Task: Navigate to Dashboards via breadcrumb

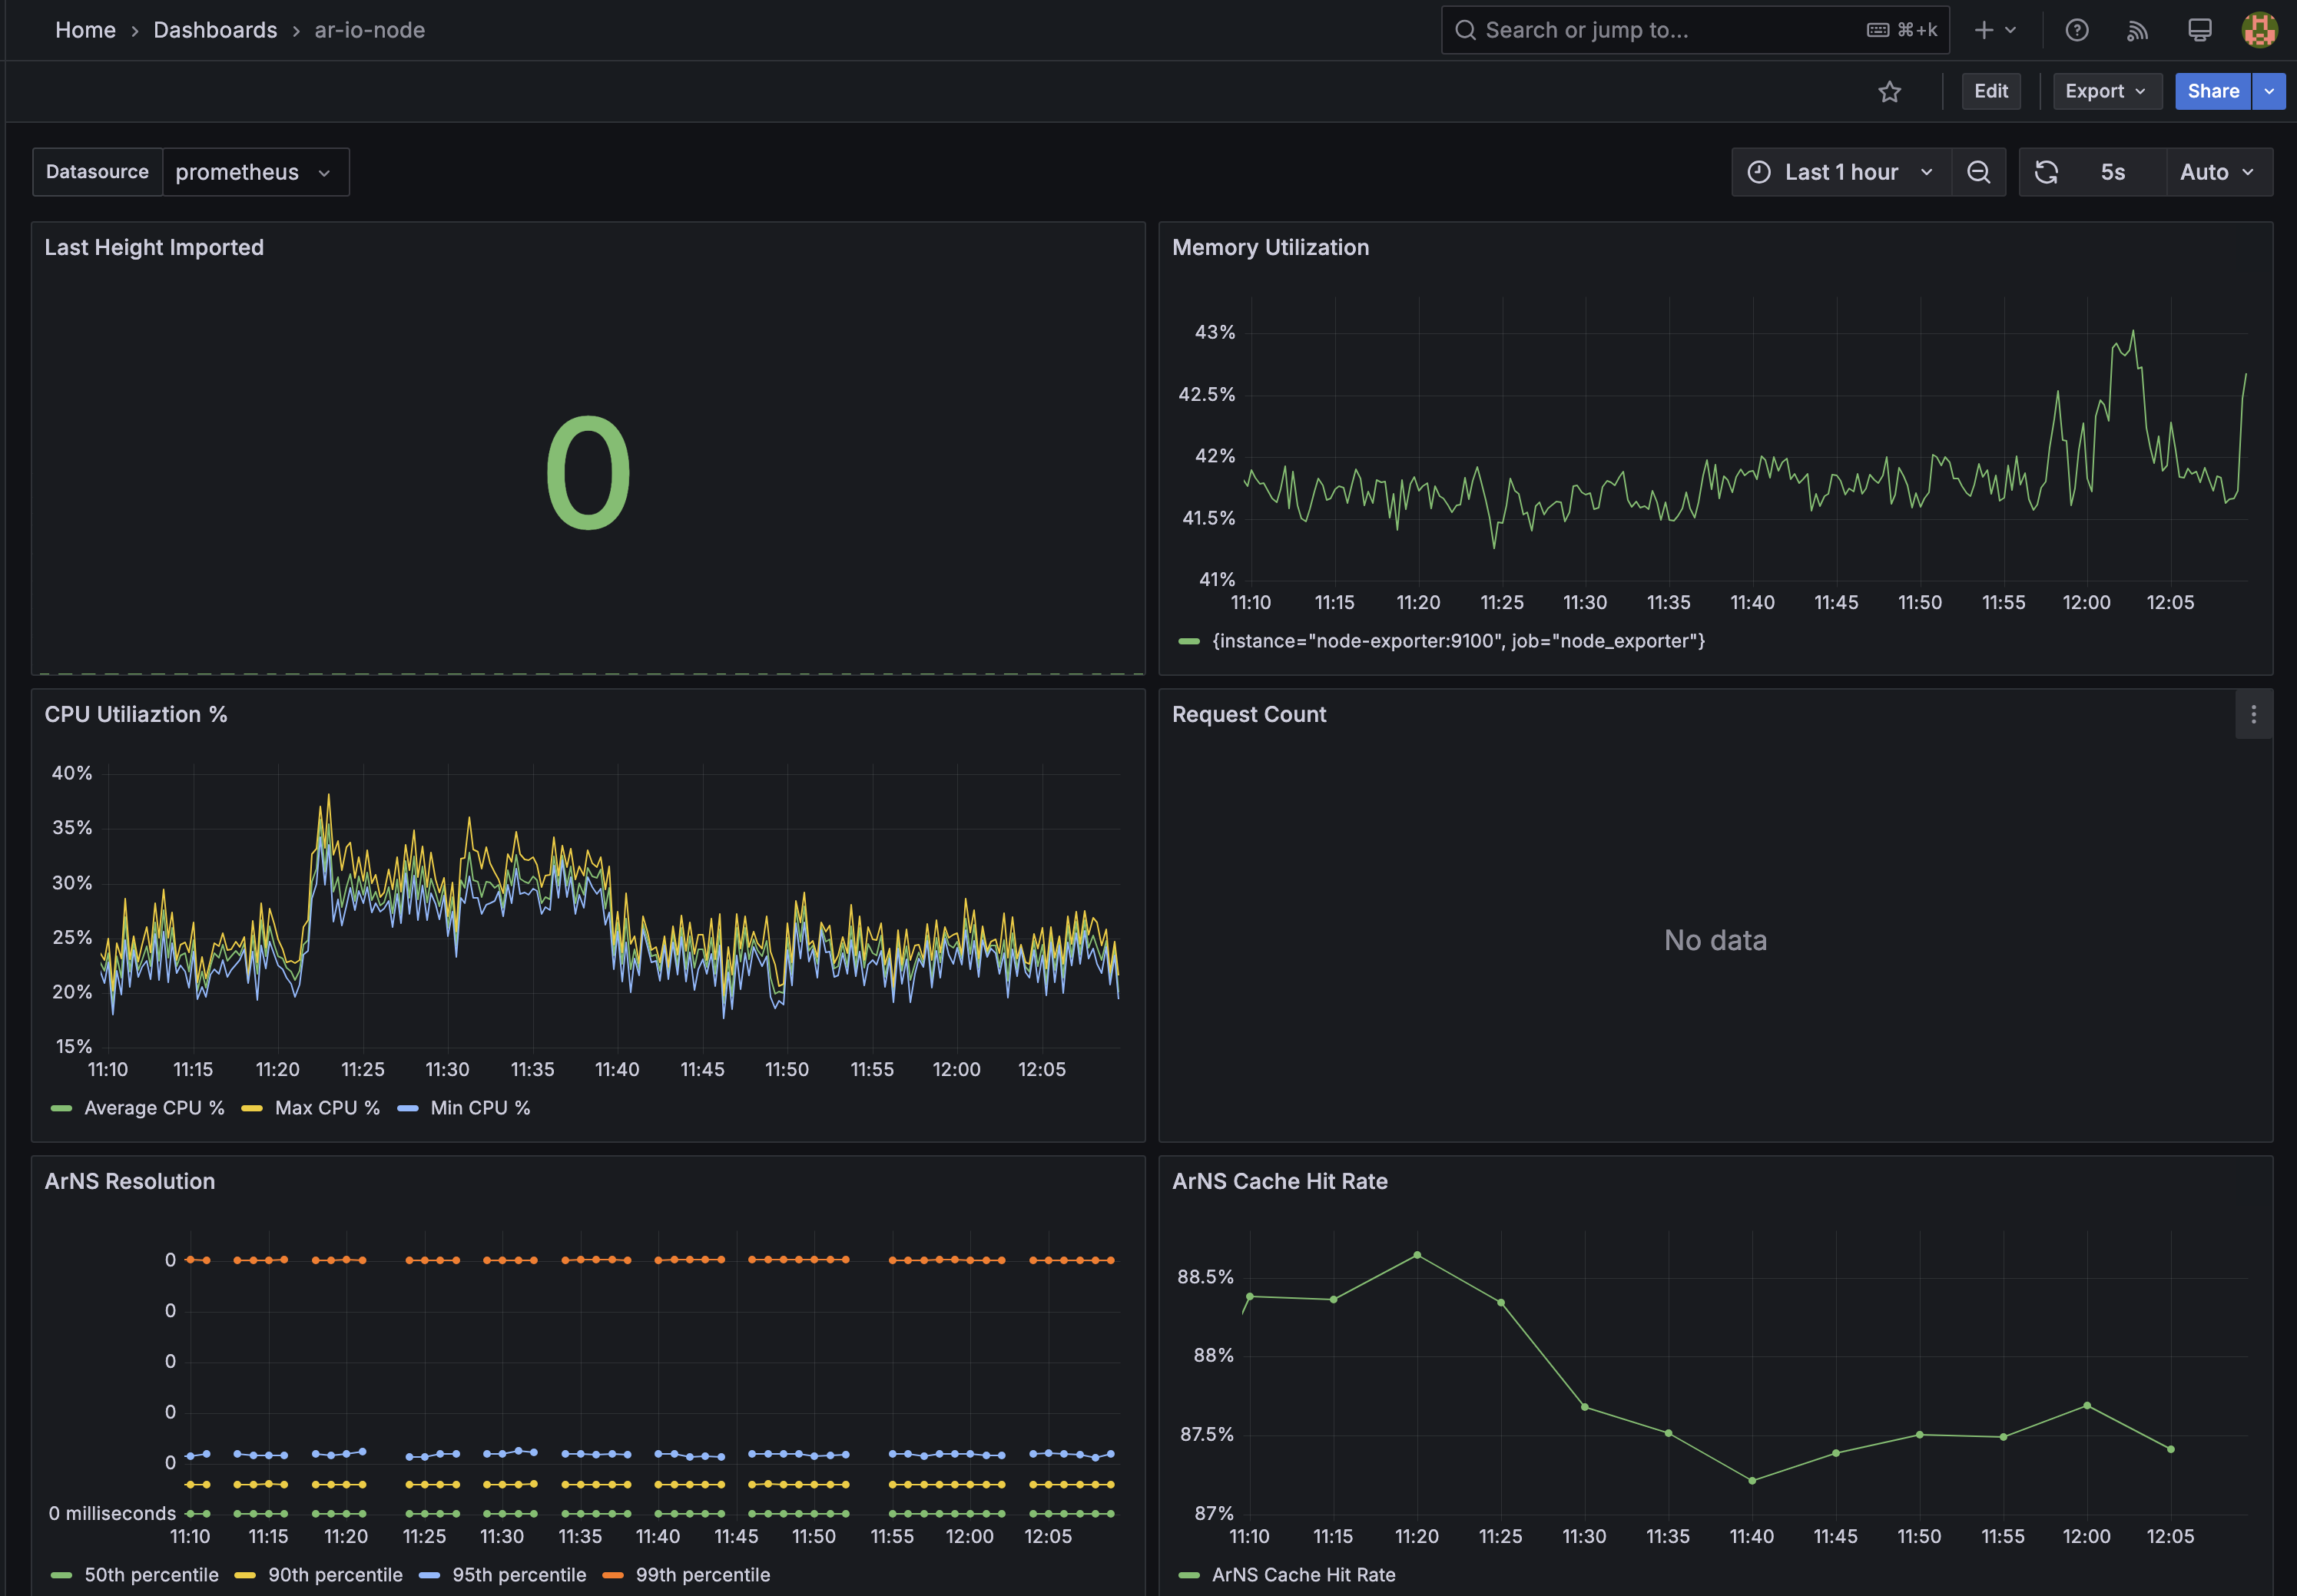Action: pos(215,30)
